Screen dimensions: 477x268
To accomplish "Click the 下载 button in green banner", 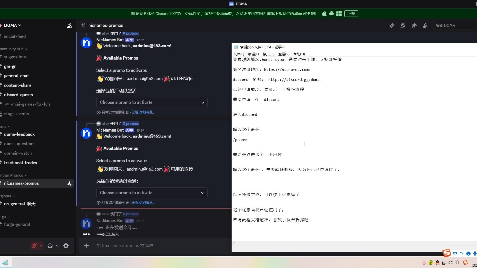I will coord(351,14).
